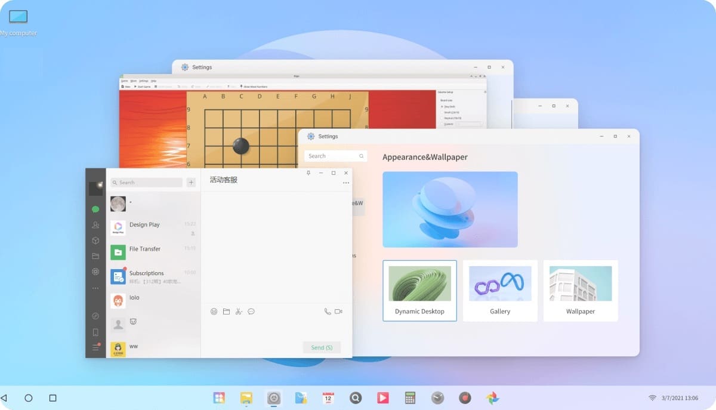Select the Gallery wallpaper thumbnail

click(x=500, y=291)
